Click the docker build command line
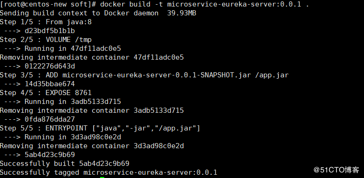The image size is (364, 178). 155,4
